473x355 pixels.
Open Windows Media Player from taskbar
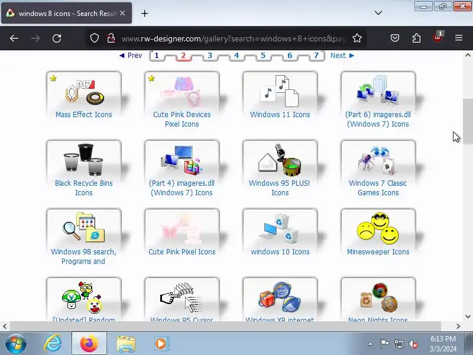pyautogui.click(x=161, y=344)
